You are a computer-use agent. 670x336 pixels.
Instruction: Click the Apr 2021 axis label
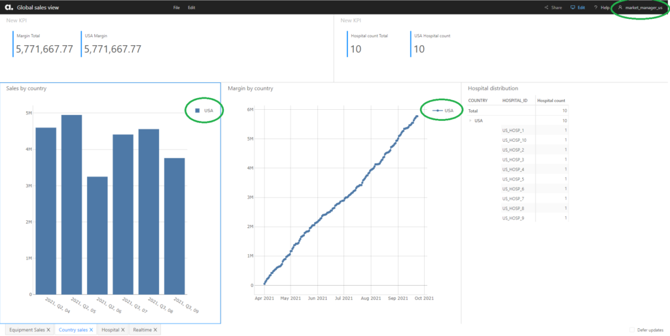click(264, 298)
